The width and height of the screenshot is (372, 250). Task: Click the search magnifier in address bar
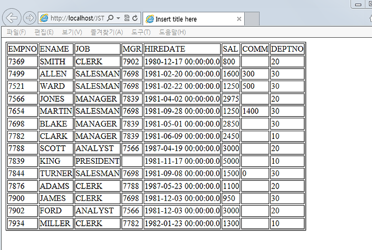pyautogui.click(x=111, y=18)
